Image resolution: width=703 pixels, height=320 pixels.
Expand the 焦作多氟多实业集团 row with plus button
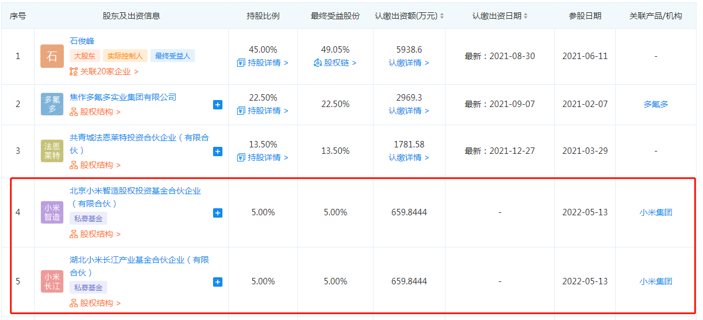pyautogui.click(x=218, y=105)
